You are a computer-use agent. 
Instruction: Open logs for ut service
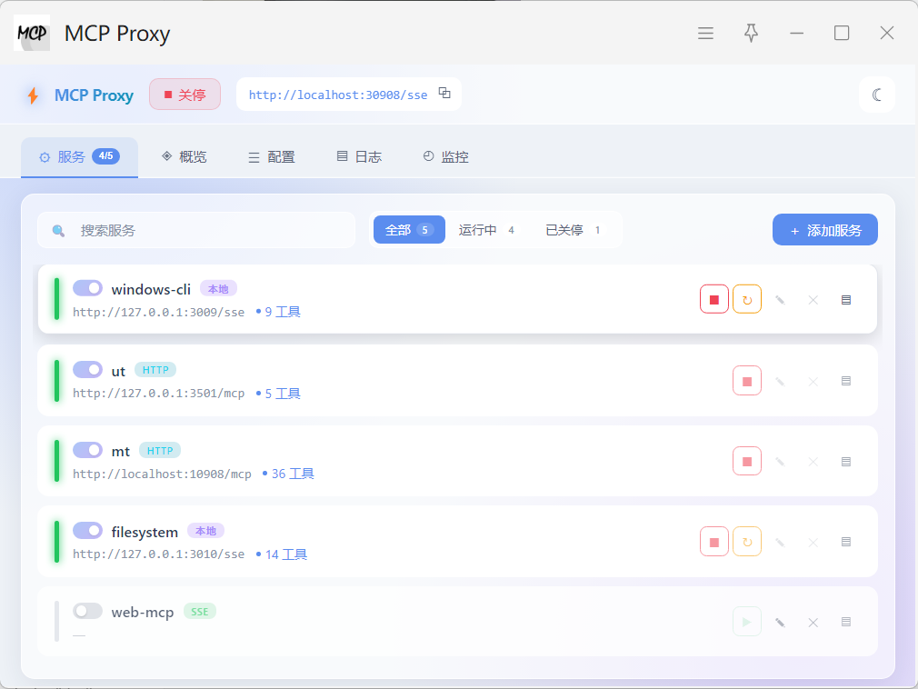point(845,381)
